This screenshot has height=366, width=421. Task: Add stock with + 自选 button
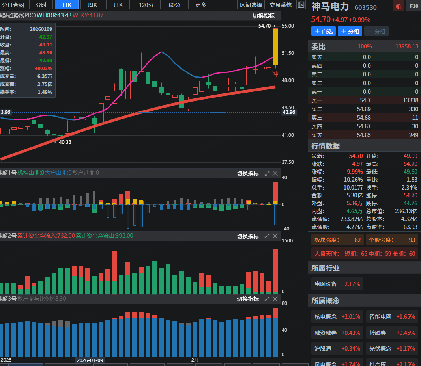[324, 32]
